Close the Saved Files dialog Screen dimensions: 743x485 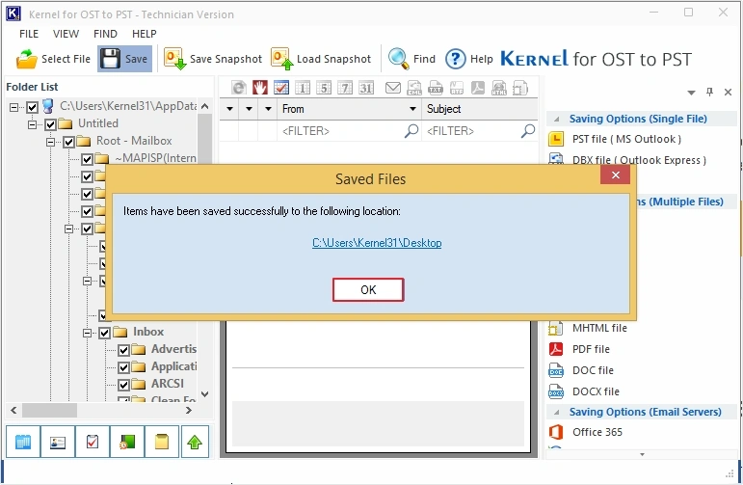click(615, 175)
